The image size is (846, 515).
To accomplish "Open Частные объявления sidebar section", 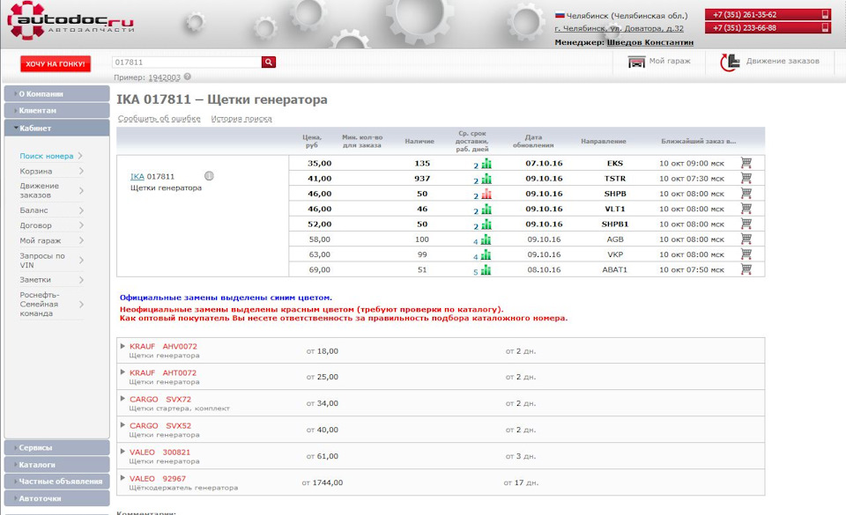I will click(x=56, y=481).
